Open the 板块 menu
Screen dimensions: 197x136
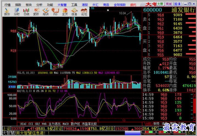point(29,5)
